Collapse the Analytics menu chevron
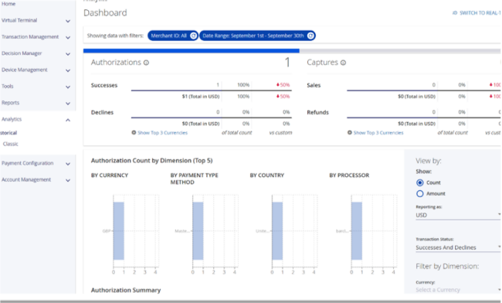502x303 pixels. [x=68, y=120]
